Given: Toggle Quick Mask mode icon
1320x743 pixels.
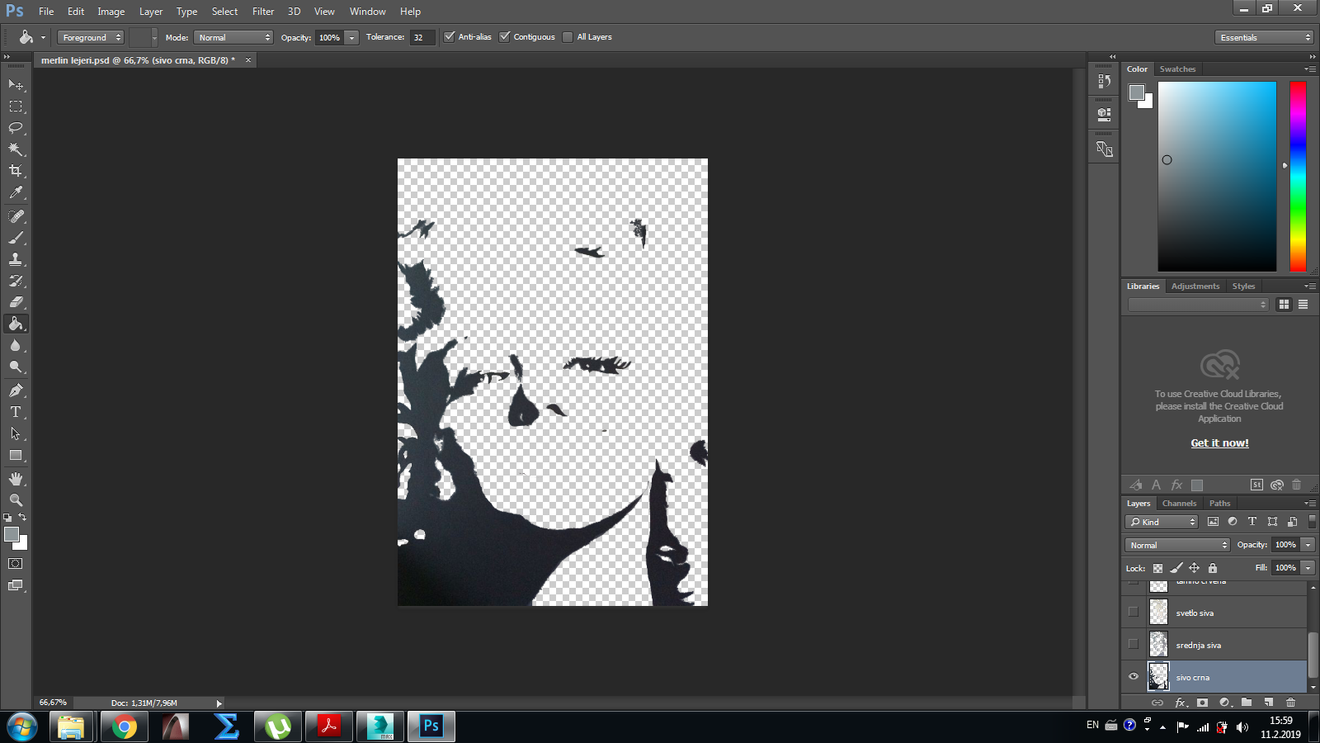Looking at the screenshot, I should (16, 564).
